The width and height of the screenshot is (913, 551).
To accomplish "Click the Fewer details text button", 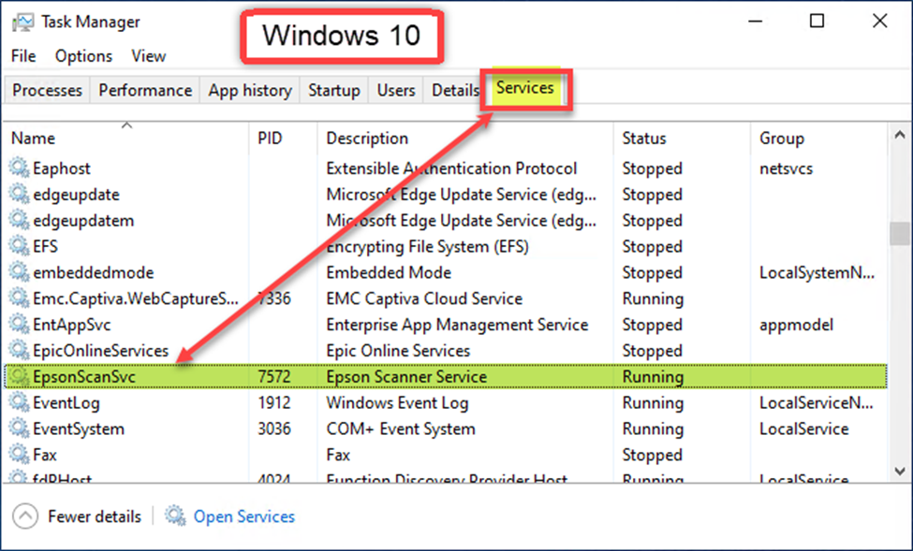I will click(x=95, y=516).
